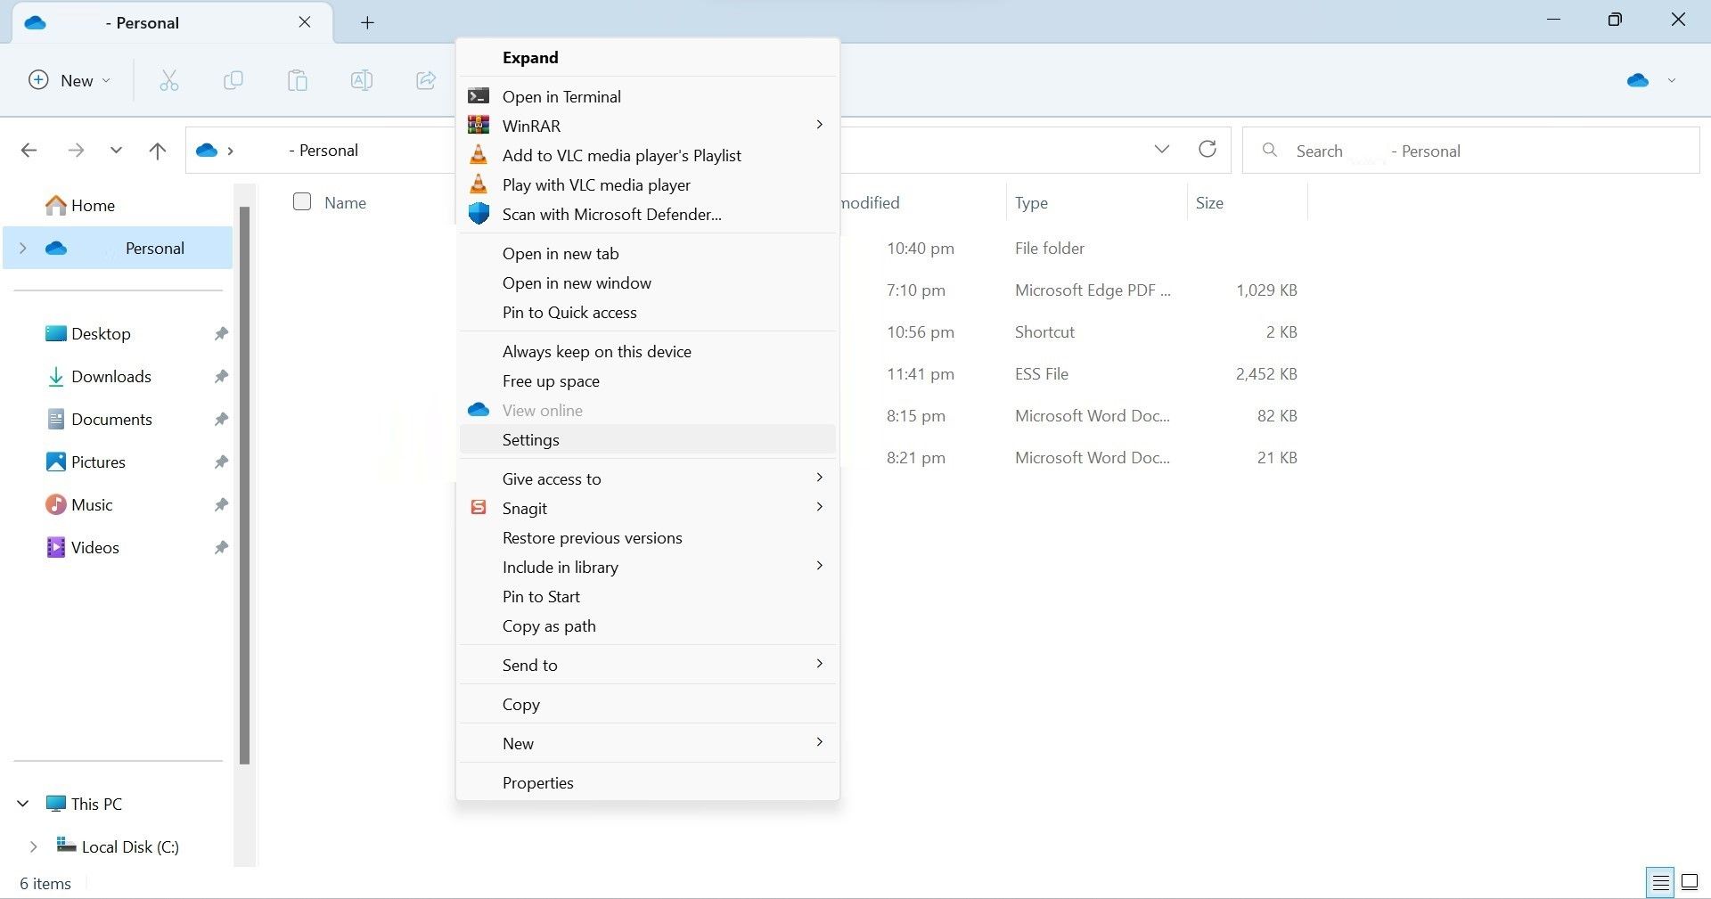Select Properties at bottom of context menu
This screenshot has width=1711, height=899.
pos(537,782)
